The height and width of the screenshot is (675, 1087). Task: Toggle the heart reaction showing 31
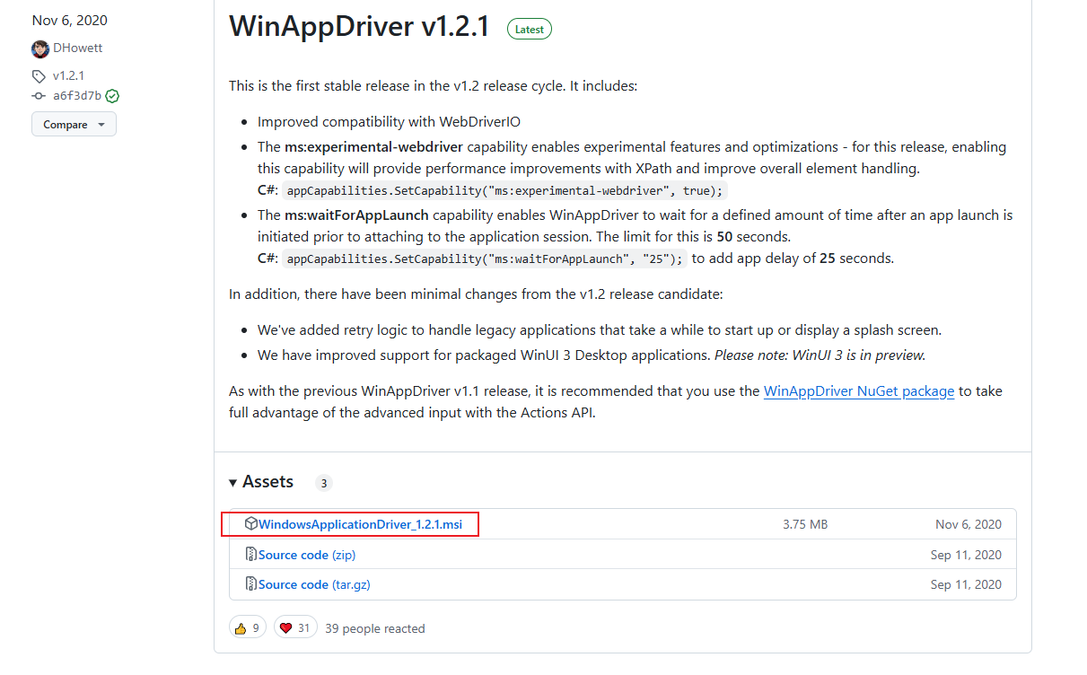(x=294, y=627)
